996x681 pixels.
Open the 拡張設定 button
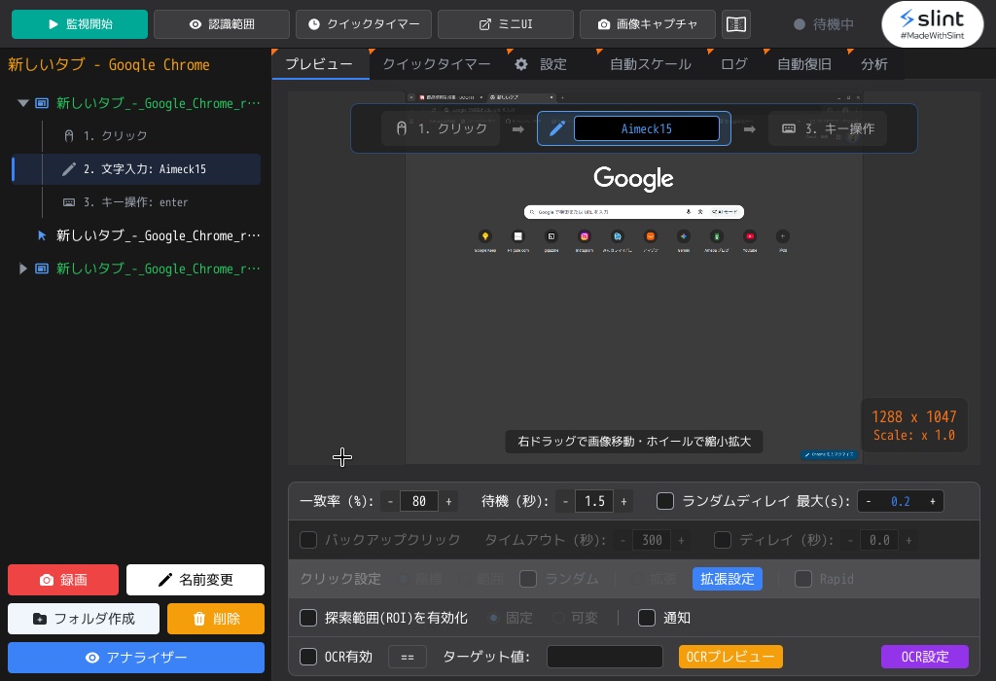point(728,579)
